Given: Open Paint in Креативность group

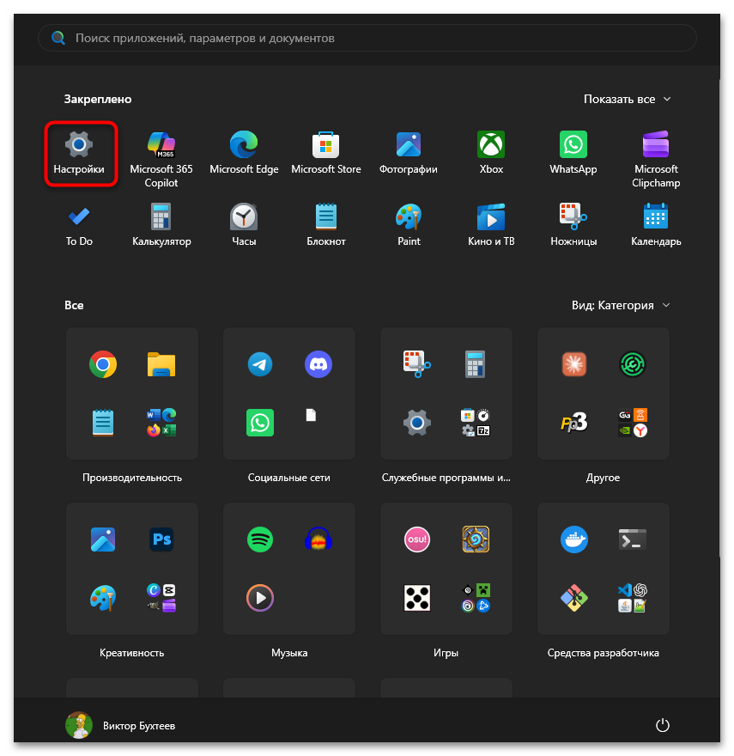Looking at the screenshot, I should [103, 598].
